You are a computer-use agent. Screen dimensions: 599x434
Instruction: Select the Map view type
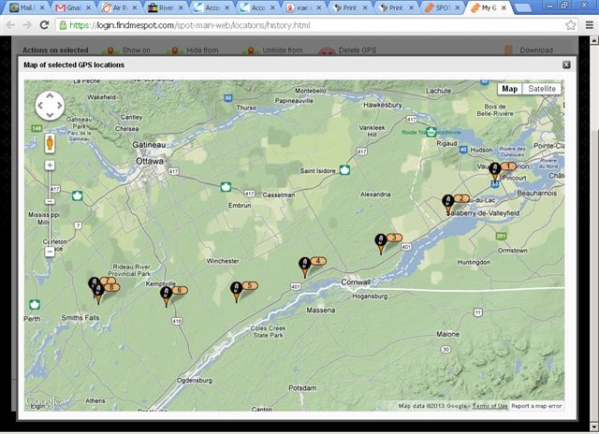point(509,89)
